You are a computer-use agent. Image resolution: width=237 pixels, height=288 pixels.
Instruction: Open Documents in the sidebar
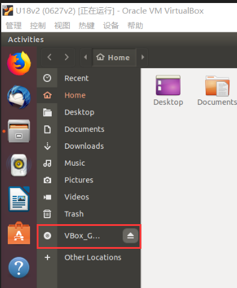tap(88, 129)
